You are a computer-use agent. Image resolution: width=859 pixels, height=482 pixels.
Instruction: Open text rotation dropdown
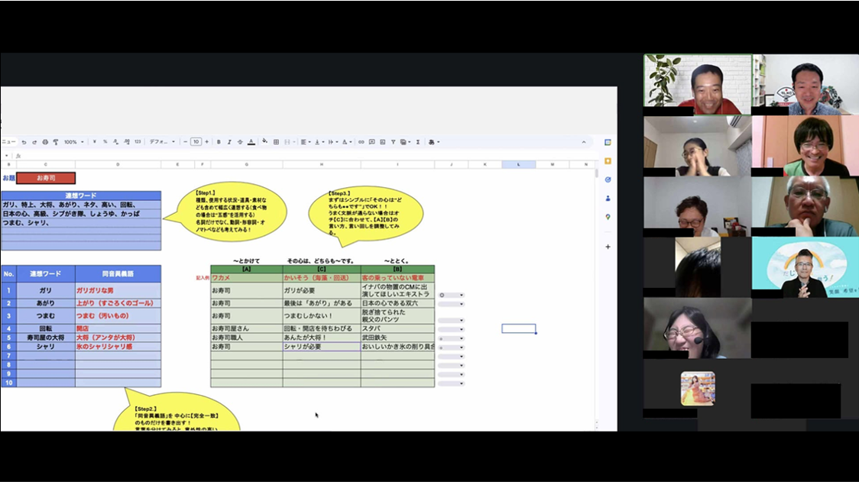coord(346,142)
